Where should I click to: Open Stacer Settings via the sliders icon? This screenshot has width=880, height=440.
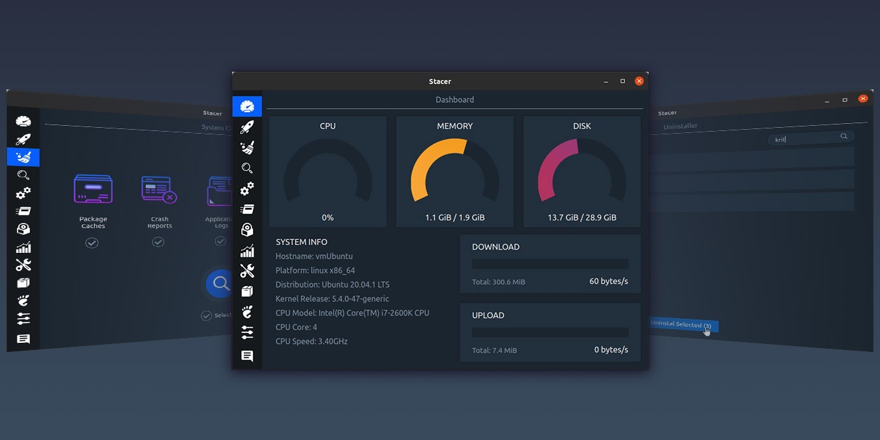(x=247, y=332)
